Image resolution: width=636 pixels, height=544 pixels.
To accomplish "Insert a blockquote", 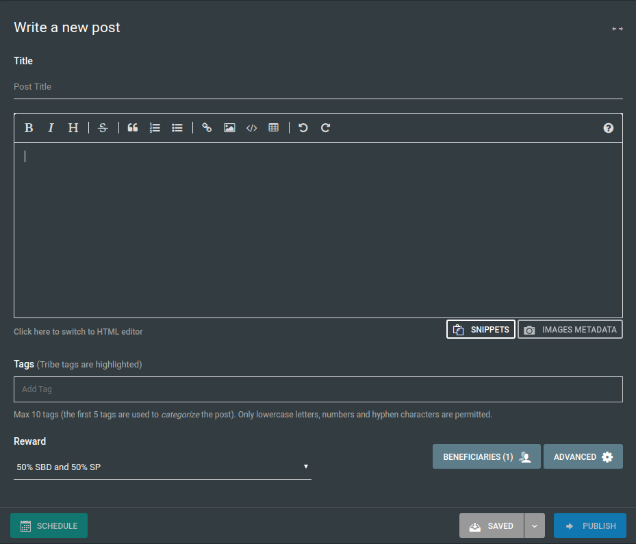I will 133,128.
